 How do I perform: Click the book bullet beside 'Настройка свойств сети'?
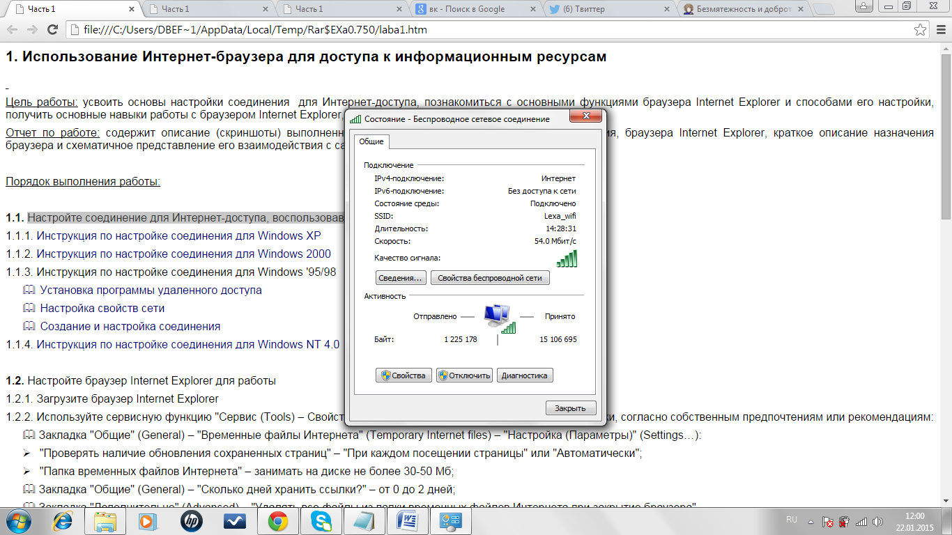29,308
